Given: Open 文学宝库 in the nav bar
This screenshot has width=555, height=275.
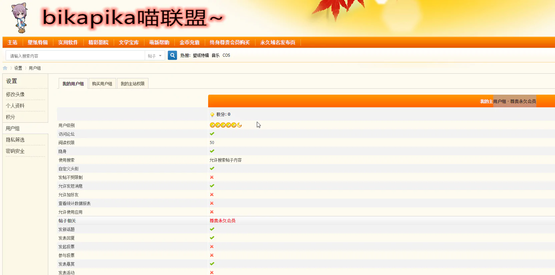Looking at the screenshot, I should [129, 42].
